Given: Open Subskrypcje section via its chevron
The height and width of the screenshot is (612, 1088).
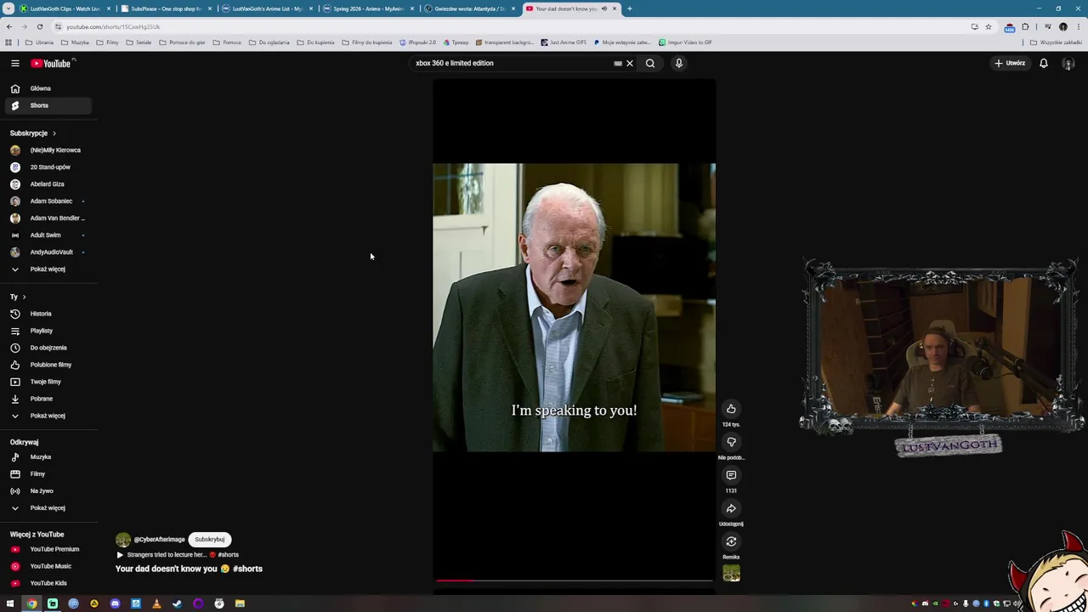Looking at the screenshot, I should pos(54,133).
